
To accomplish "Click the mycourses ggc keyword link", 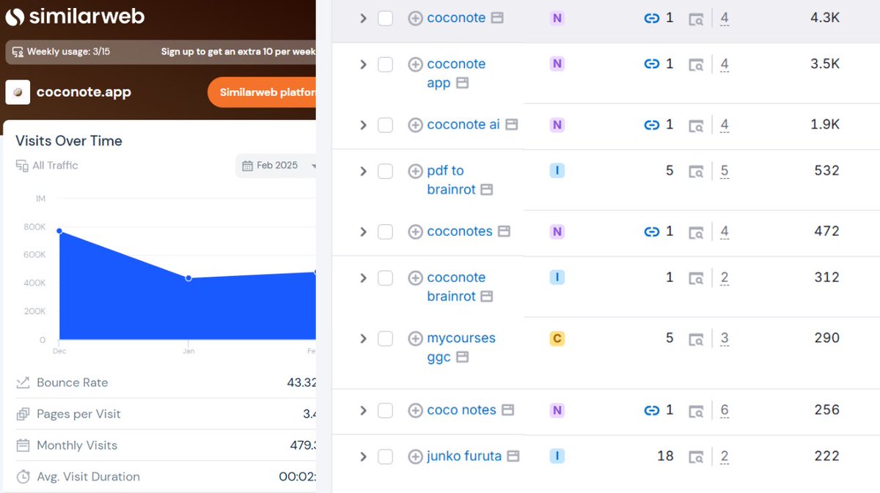I will [x=461, y=348].
